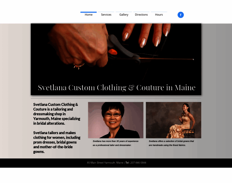232x183 pixels.
Task: Open the Facebook icon link
Action: (180, 15)
